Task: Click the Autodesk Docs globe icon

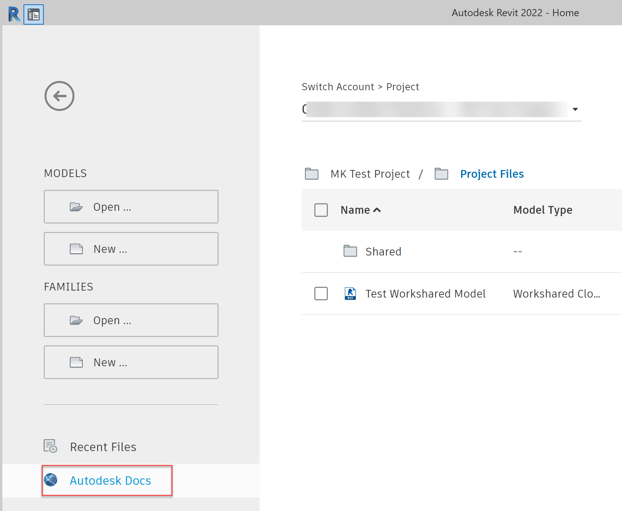Action: pyautogui.click(x=51, y=480)
